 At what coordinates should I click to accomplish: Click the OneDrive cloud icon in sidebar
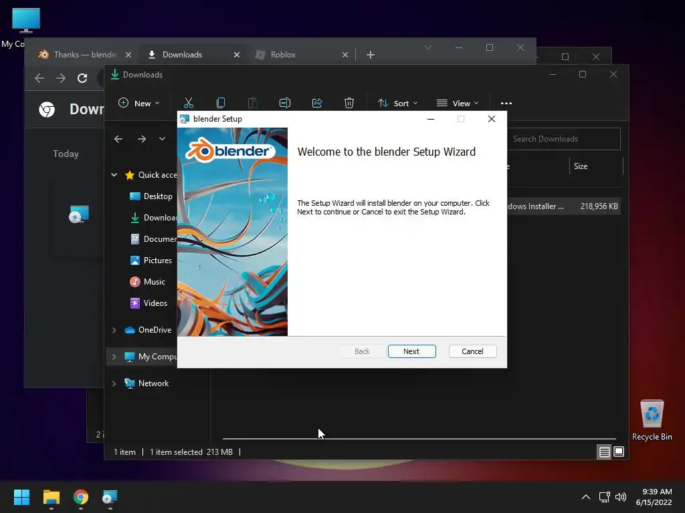coord(129,330)
